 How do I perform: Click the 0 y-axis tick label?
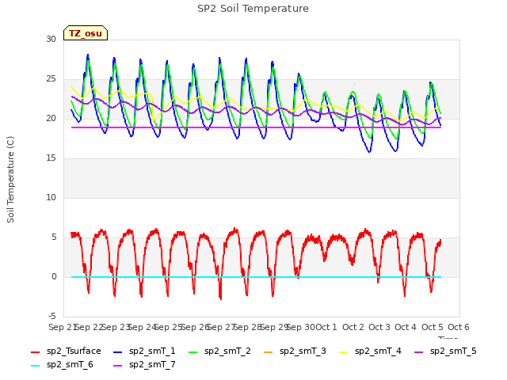tap(54, 276)
